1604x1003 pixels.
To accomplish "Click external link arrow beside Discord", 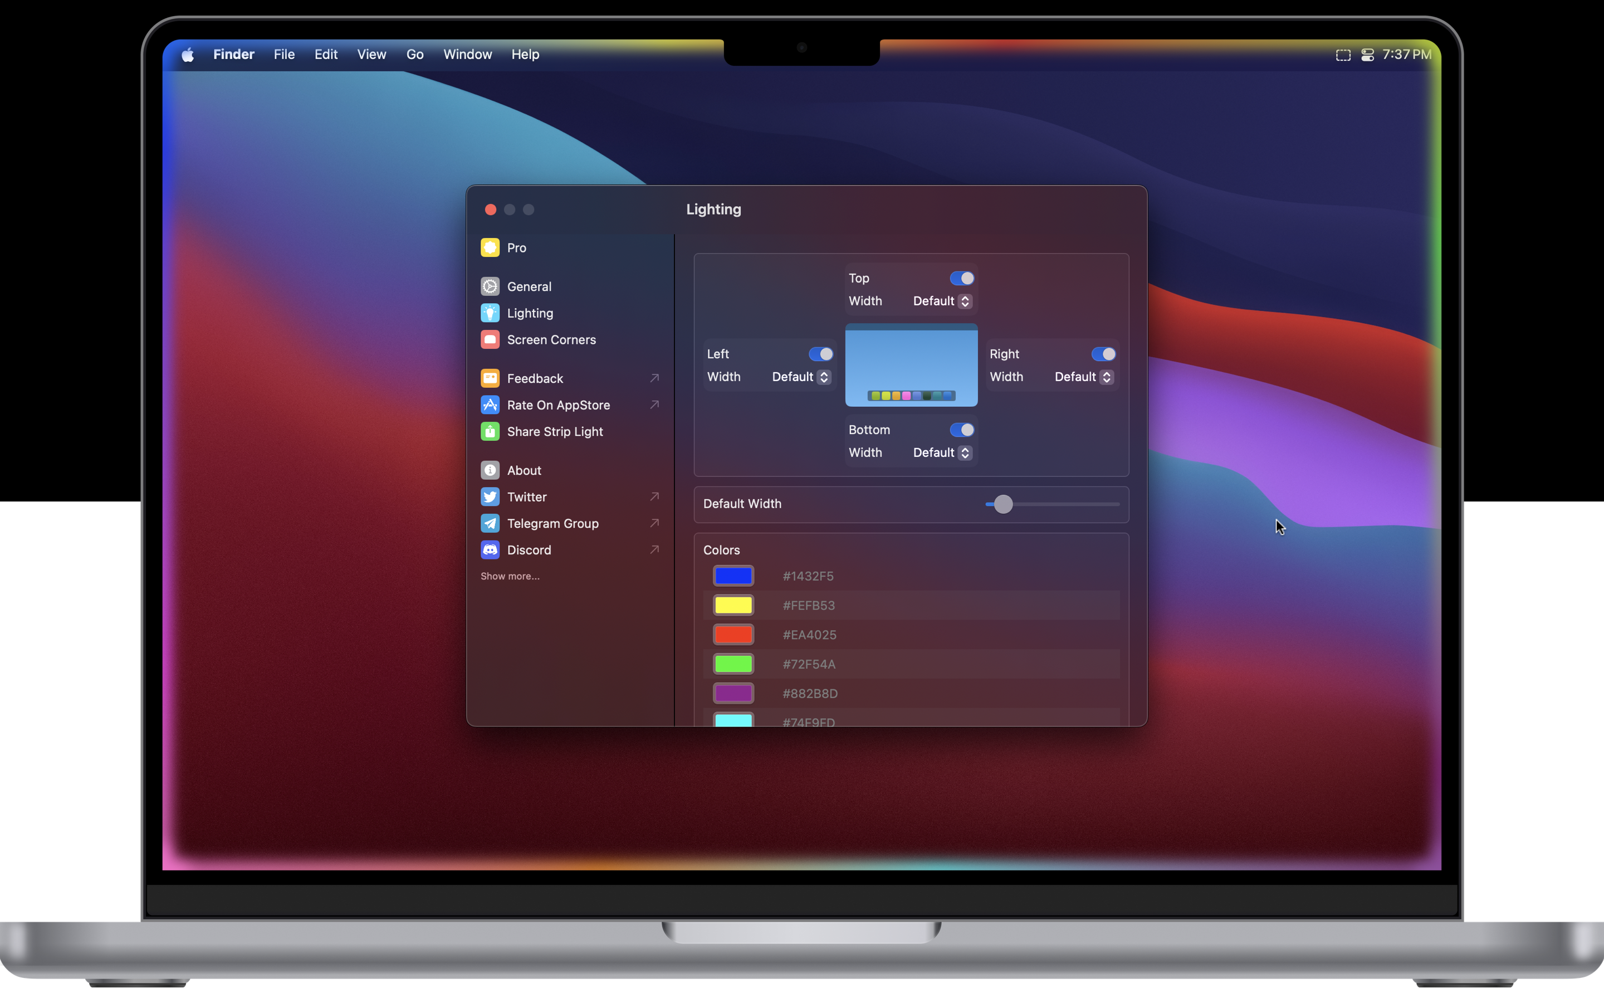I will tap(654, 549).
